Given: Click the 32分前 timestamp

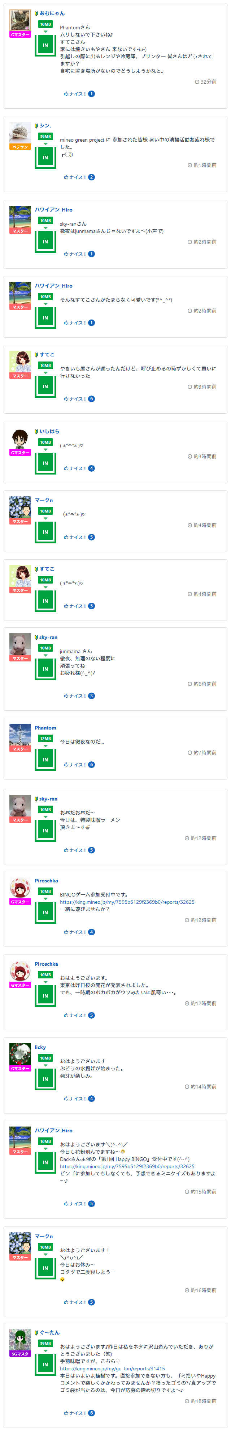Looking at the screenshot, I should click(x=205, y=82).
